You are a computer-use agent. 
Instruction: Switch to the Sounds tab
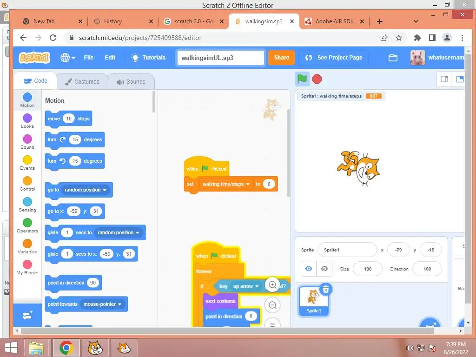pyautogui.click(x=131, y=81)
